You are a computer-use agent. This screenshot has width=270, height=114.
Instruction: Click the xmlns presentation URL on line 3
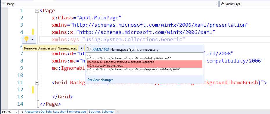pyautogui.click(x=159, y=25)
